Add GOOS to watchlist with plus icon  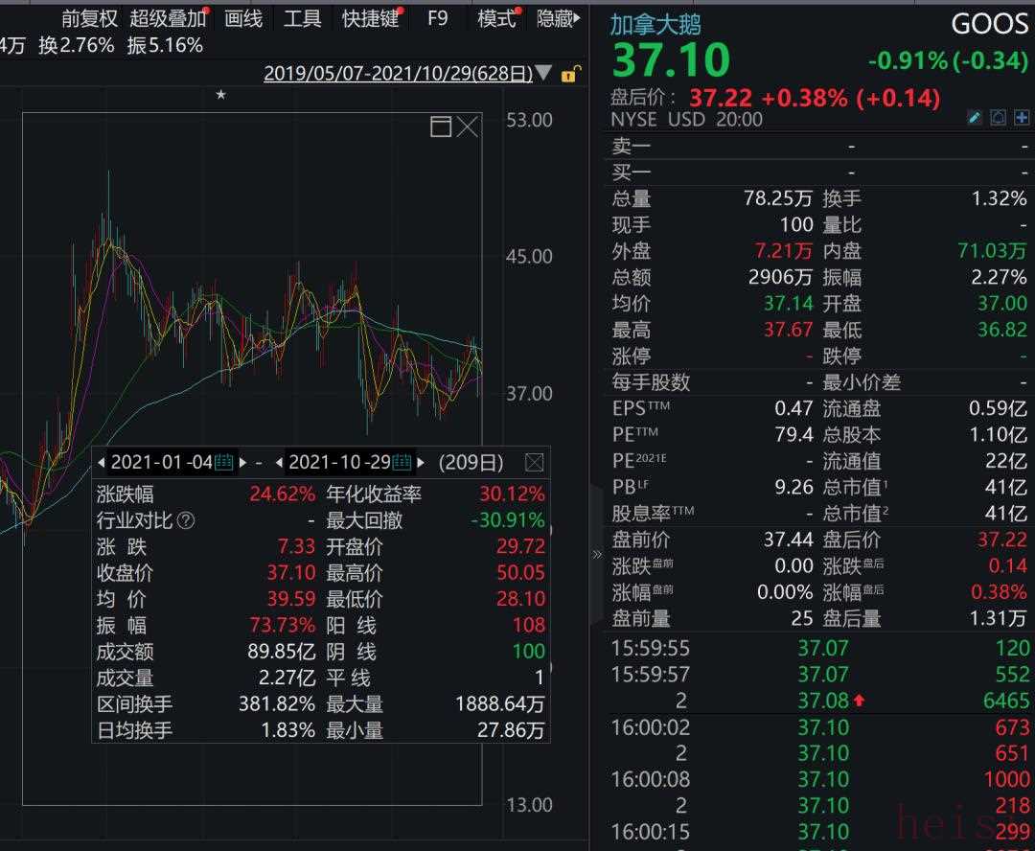pos(1021,119)
